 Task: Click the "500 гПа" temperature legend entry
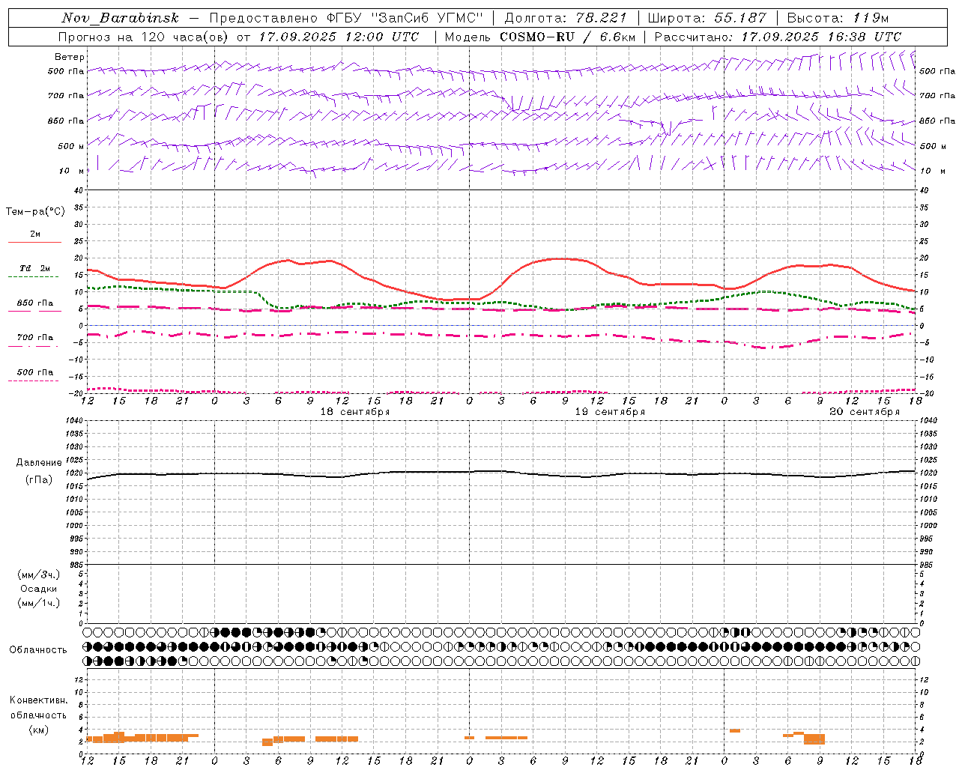(35, 372)
